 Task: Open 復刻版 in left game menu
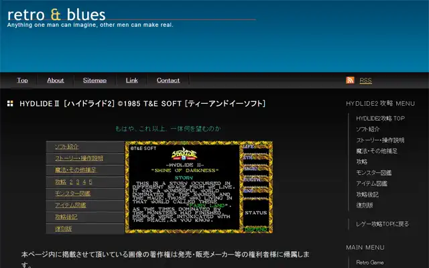coord(63,228)
